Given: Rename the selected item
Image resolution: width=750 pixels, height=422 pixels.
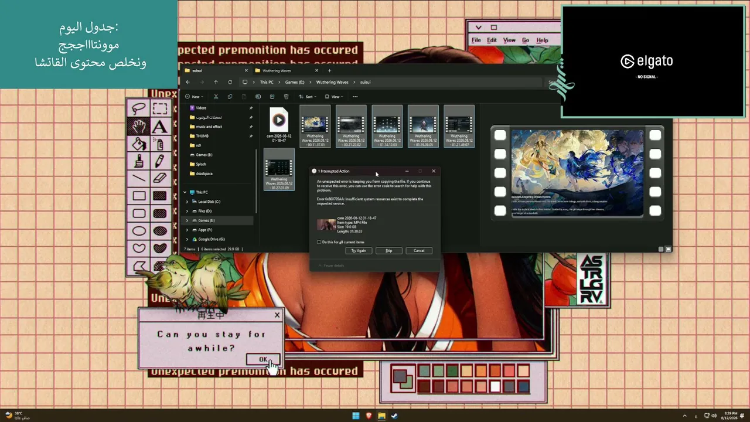Looking at the screenshot, I should (x=258, y=97).
